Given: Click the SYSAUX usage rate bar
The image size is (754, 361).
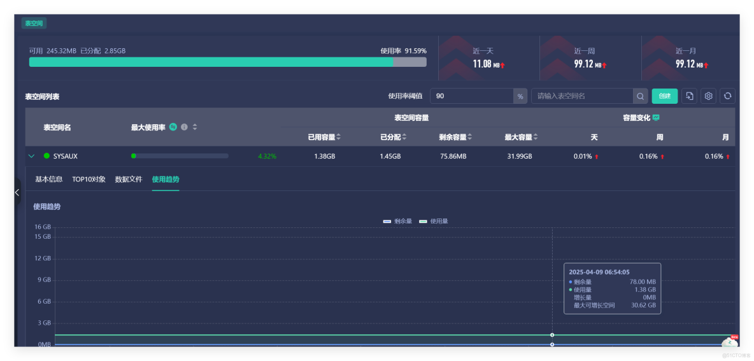Looking at the screenshot, I should click(x=180, y=156).
